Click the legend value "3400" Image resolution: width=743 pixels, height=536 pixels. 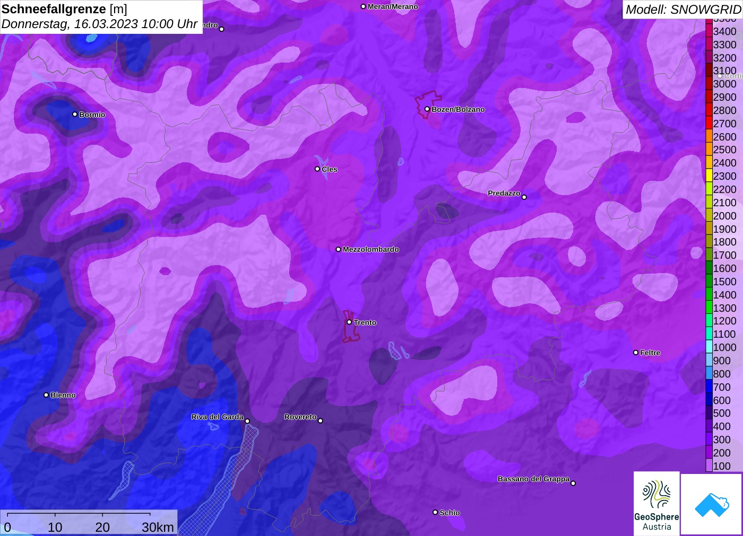pyautogui.click(x=724, y=31)
